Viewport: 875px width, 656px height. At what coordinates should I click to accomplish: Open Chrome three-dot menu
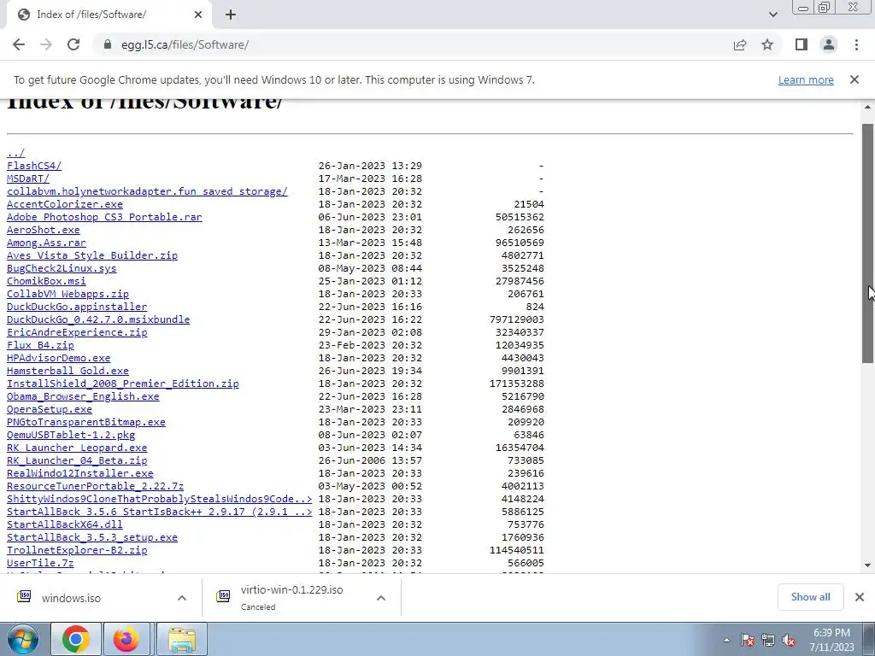pos(856,44)
